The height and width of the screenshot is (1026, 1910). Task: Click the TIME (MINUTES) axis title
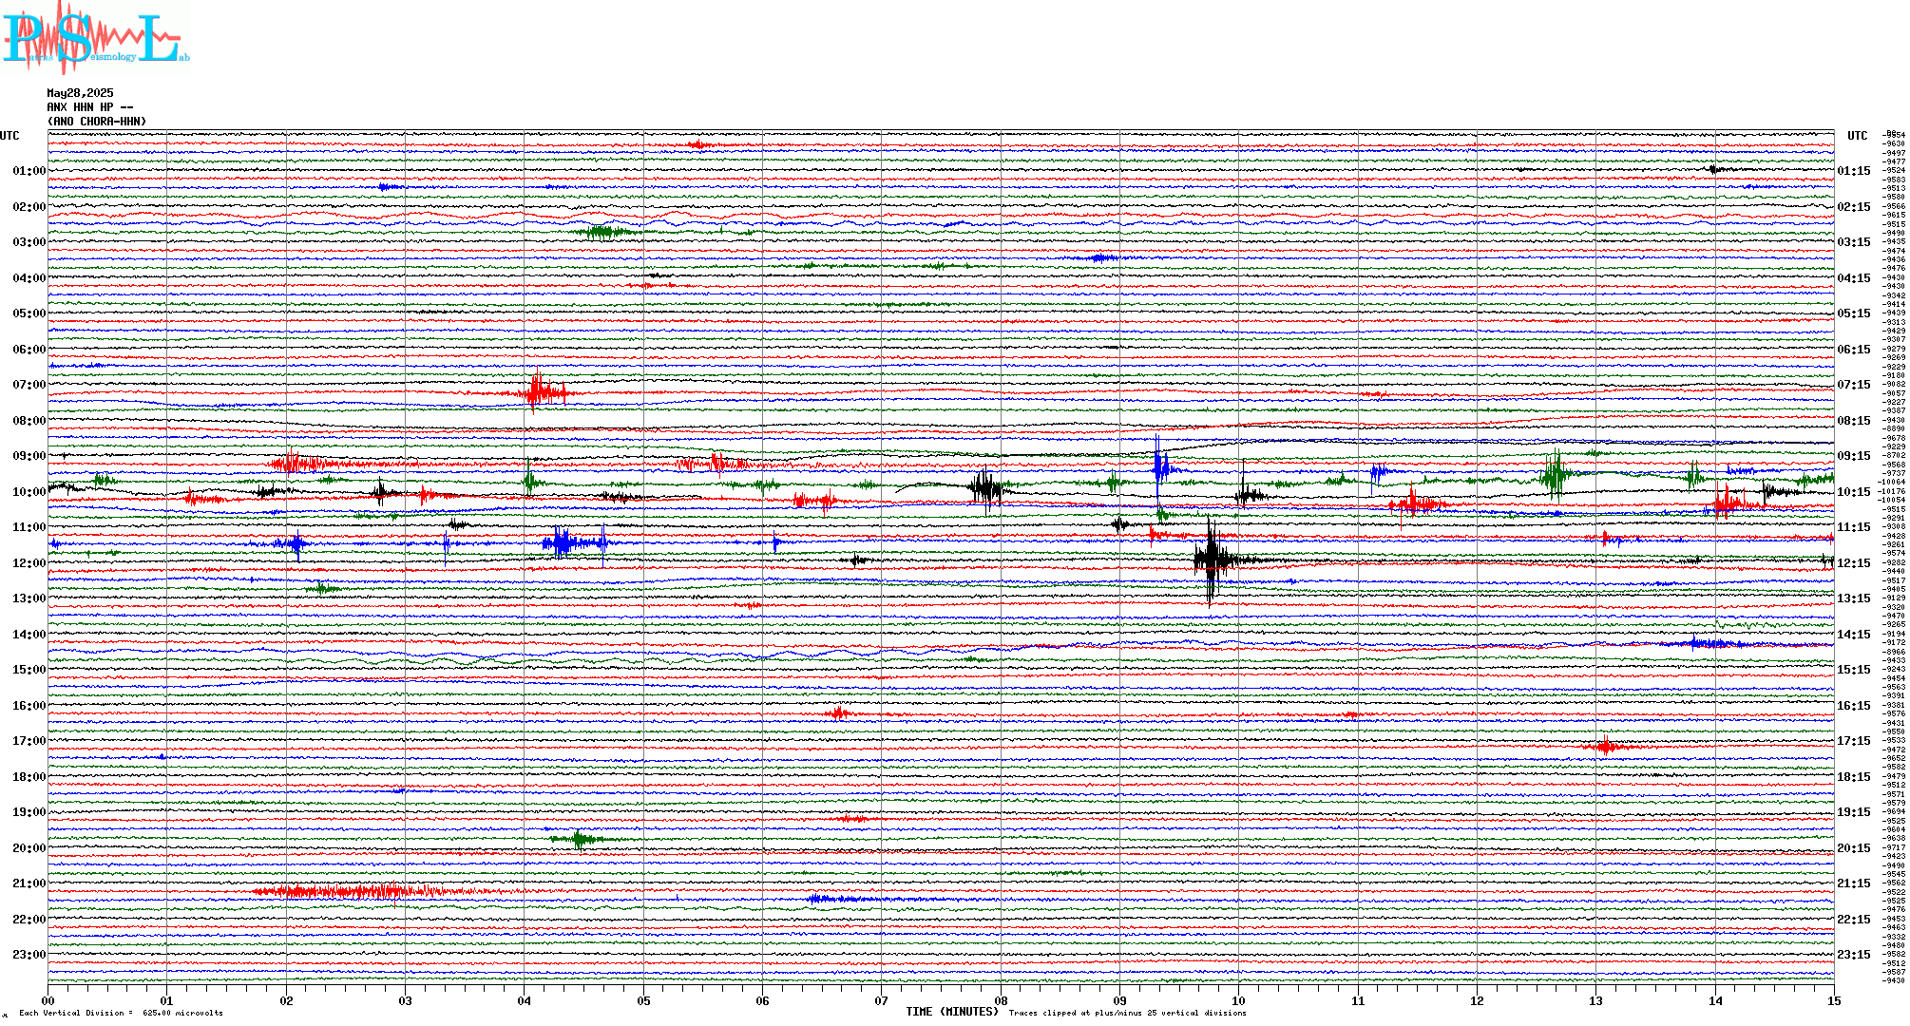point(951,1012)
